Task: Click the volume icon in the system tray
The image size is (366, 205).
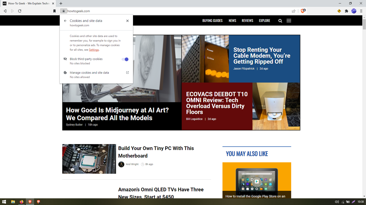Action: 337,202
